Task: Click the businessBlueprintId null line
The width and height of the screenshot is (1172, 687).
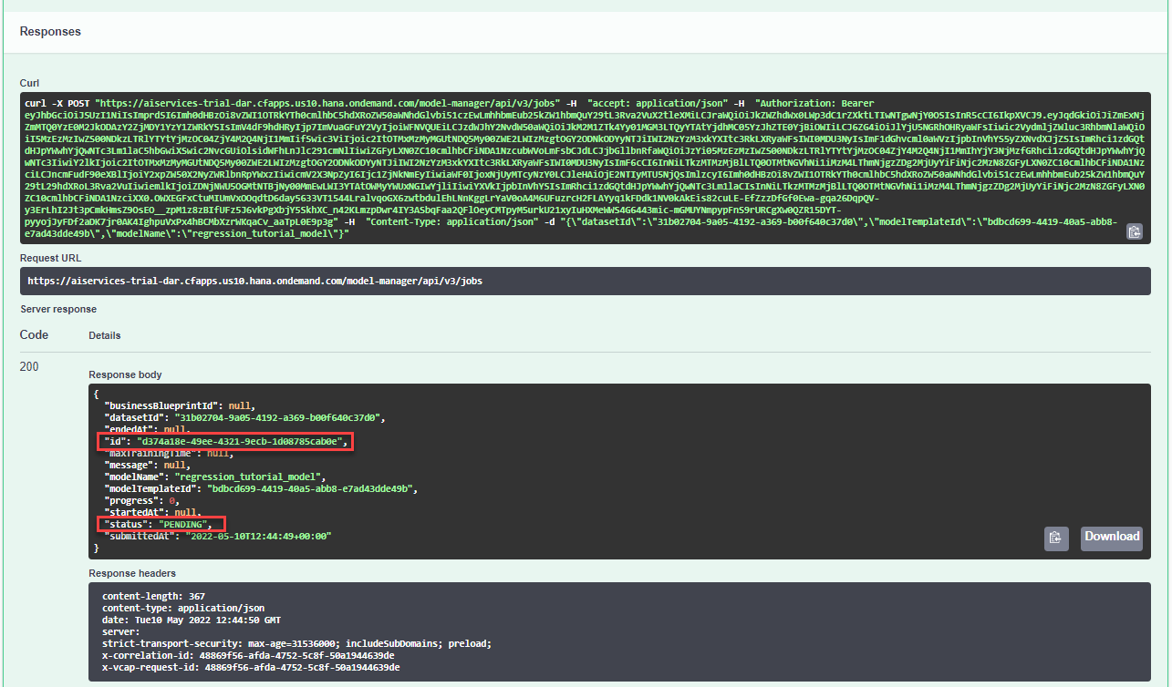Action: (x=178, y=405)
